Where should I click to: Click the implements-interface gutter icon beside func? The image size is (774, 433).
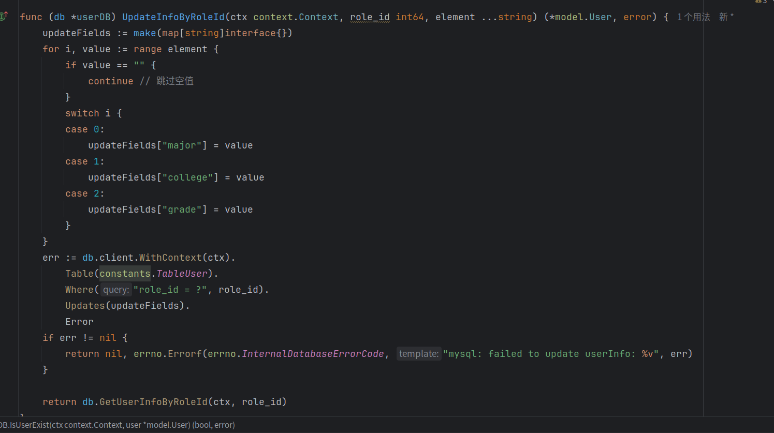4,16
